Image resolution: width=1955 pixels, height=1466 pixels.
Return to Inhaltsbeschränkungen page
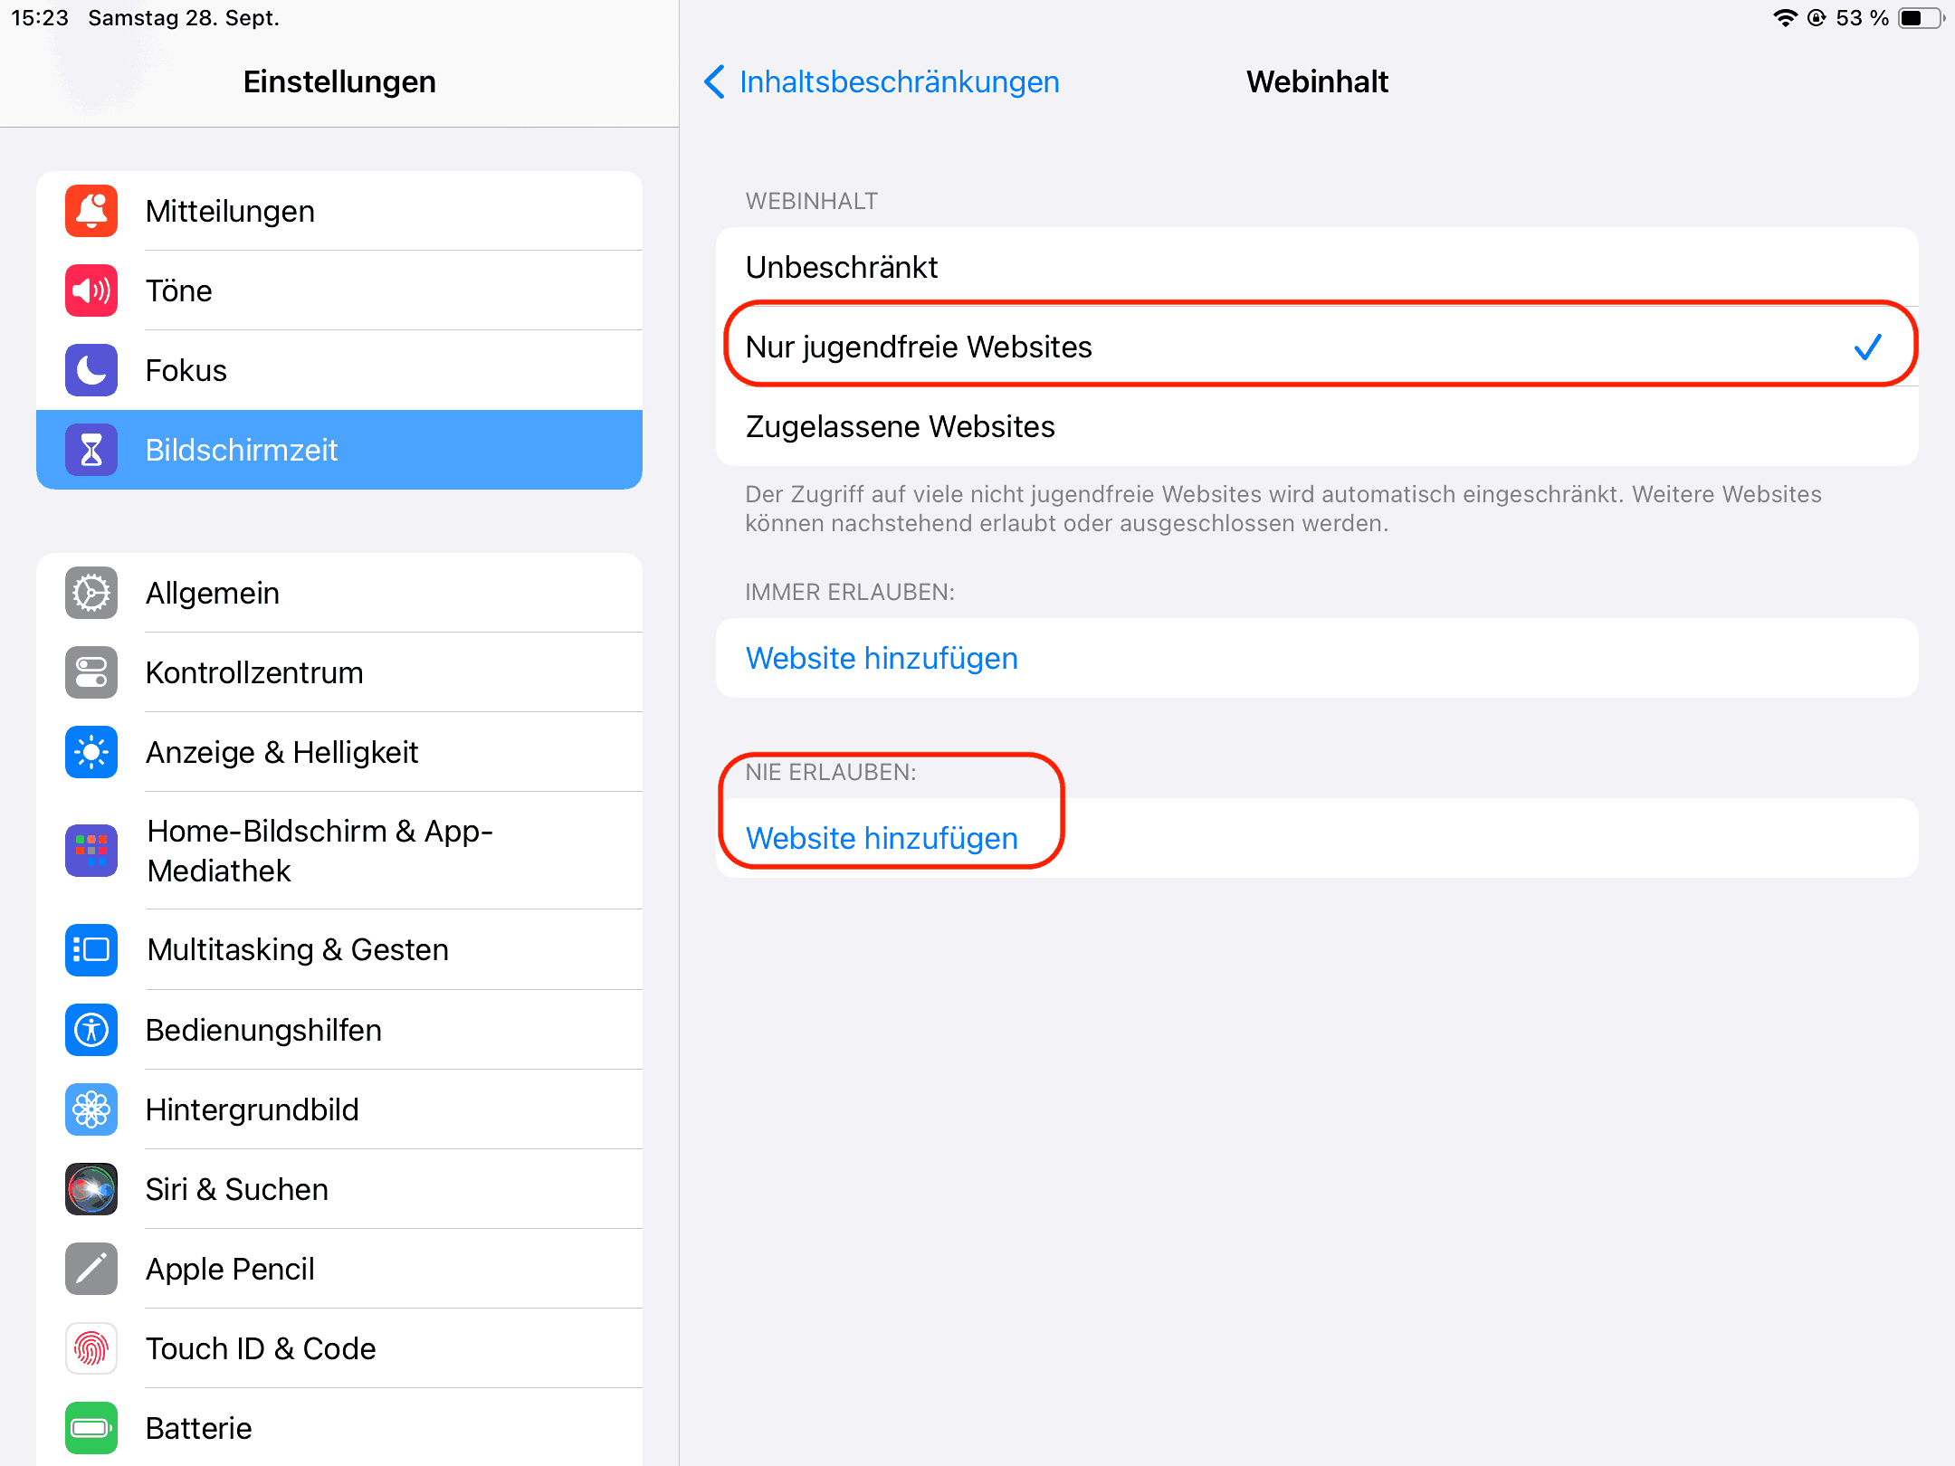point(899,81)
